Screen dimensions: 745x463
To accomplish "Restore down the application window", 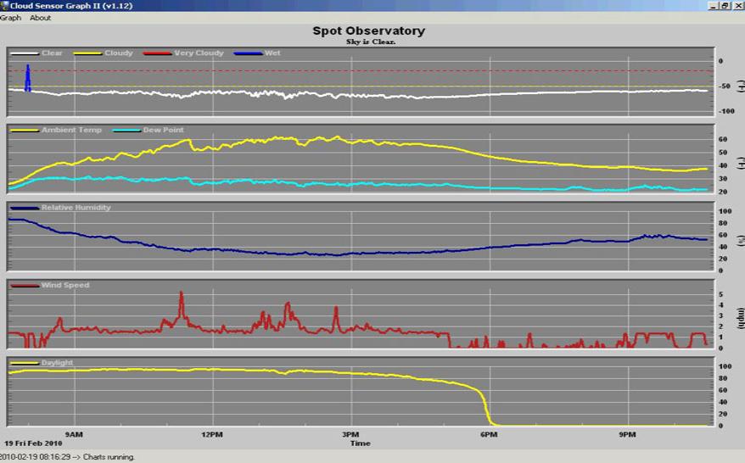I will click(x=725, y=5).
